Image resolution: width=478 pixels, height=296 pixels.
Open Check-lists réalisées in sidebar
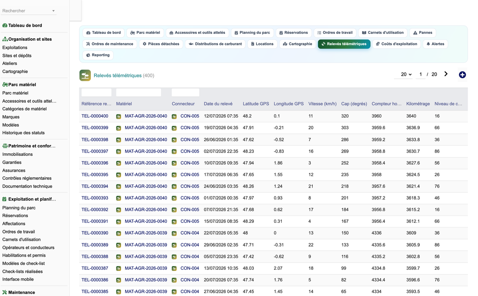coord(22,271)
